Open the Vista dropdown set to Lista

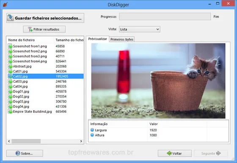[x=140, y=29]
